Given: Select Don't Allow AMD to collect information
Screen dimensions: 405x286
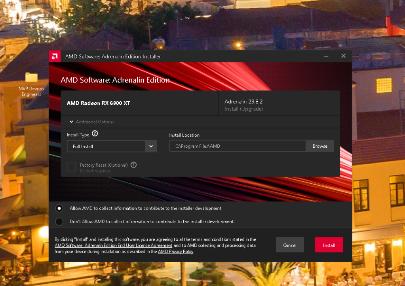Looking at the screenshot, I should tap(59, 221).
